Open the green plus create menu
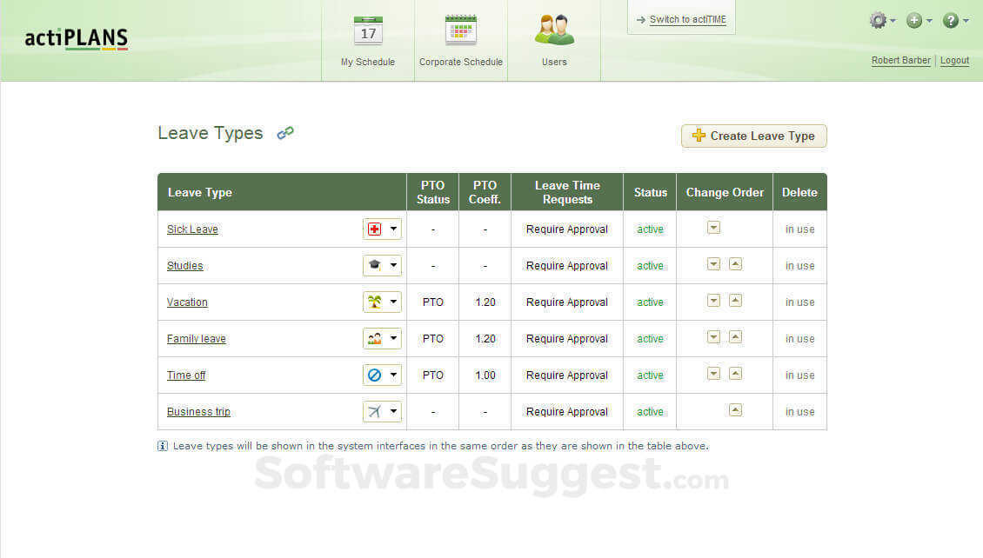This screenshot has width=983, height=558. click(x=916, y=20)
